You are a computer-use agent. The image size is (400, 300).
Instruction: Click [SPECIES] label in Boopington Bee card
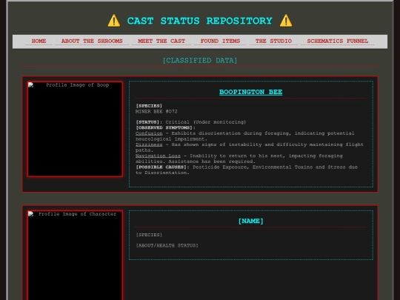149,106
